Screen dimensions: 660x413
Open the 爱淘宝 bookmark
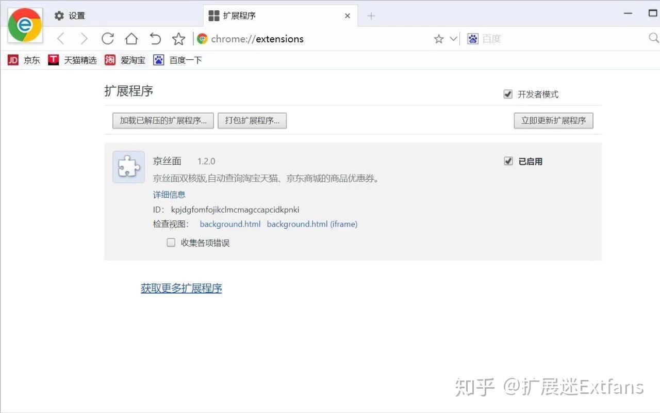click(x=125, y=60)
